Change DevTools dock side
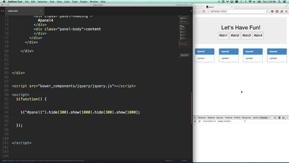Image resolution: width=289 pixels, height=163 pixels. 284,118
